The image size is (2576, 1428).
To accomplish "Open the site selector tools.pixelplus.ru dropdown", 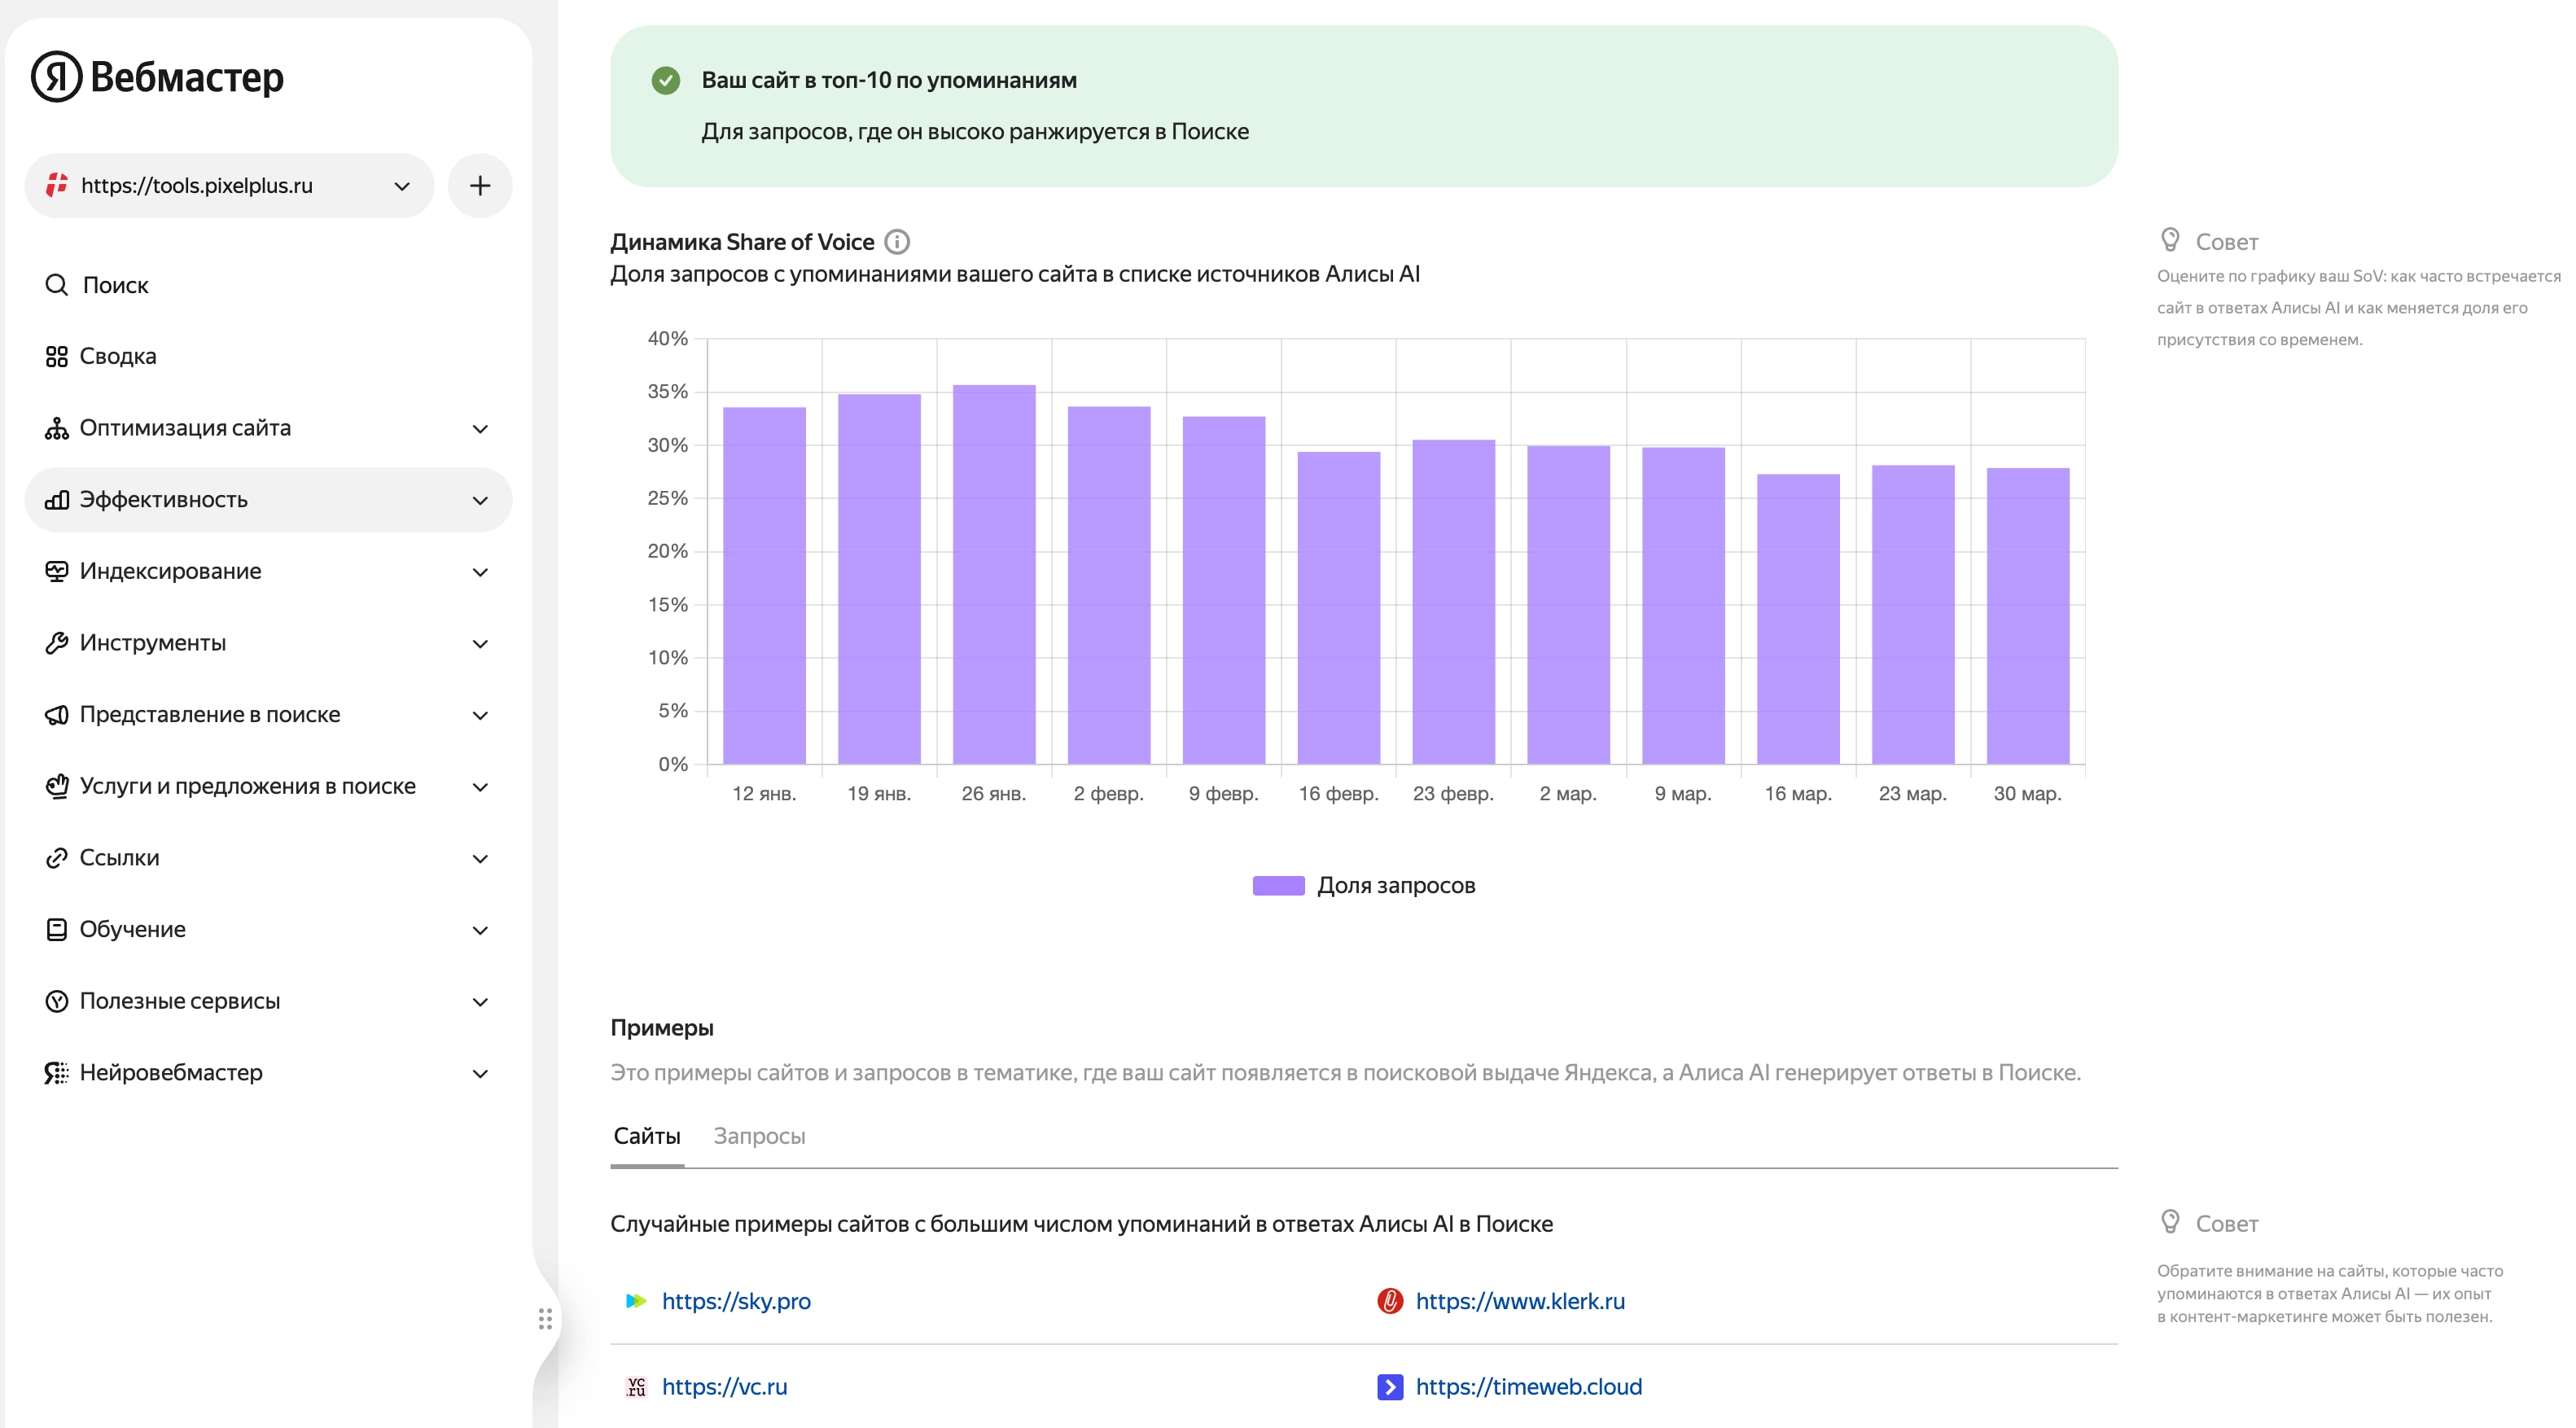I will (229, 186).
